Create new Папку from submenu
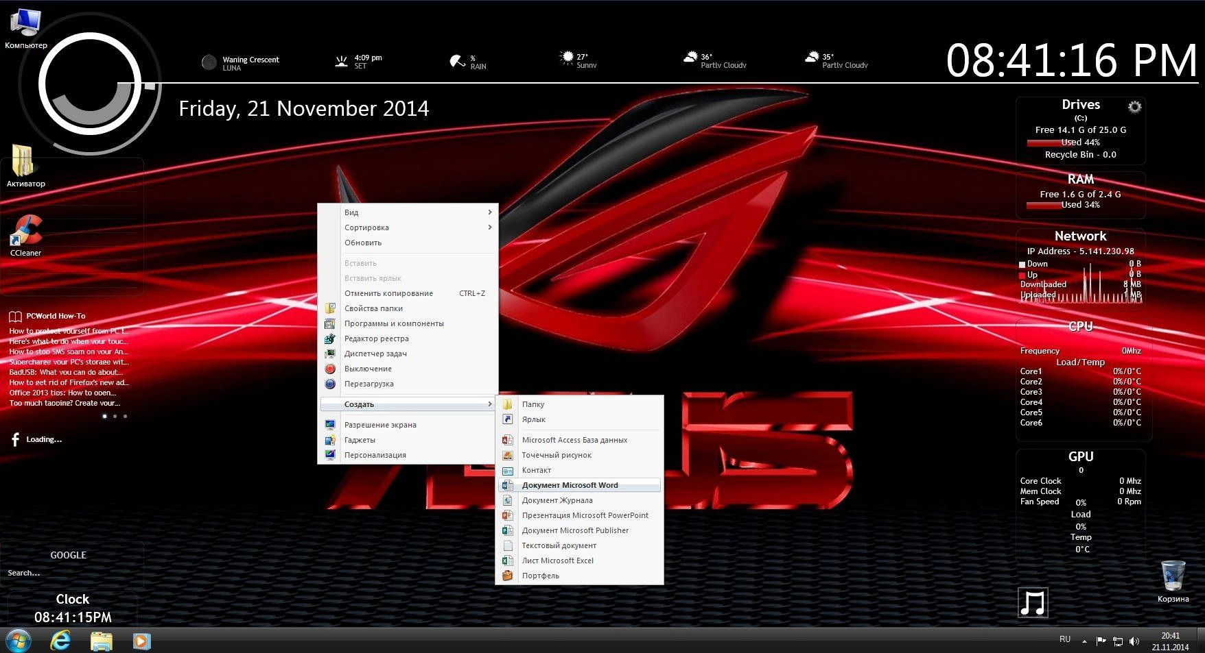This screenshot has width=1205, height=653. 580,404
